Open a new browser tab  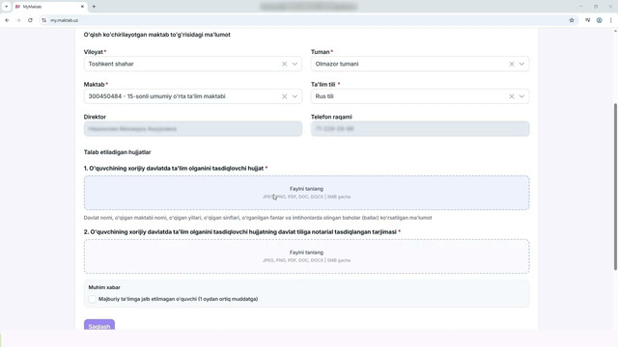point(94,7)
